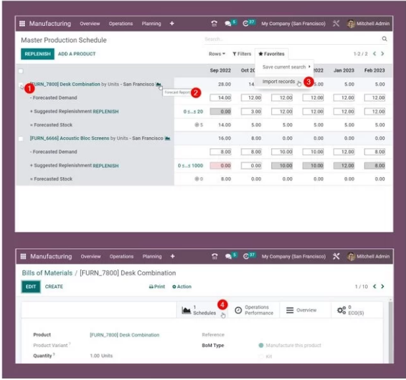Open forecast report icon for Acoustic Bloc Screens

point(168,138)
